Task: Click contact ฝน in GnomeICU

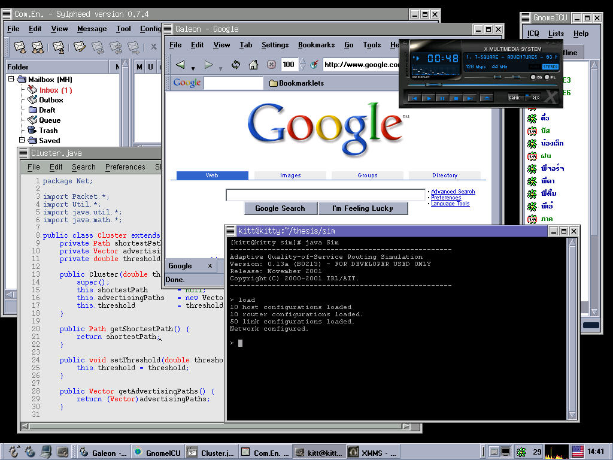Action: point(539,156)
